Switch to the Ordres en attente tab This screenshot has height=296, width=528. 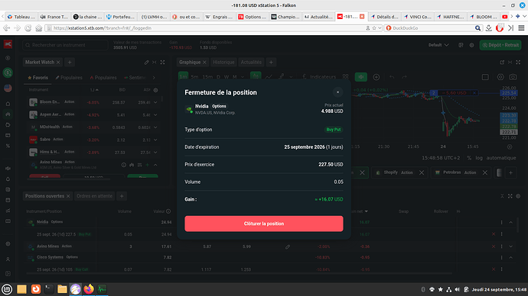coord(94,196)
